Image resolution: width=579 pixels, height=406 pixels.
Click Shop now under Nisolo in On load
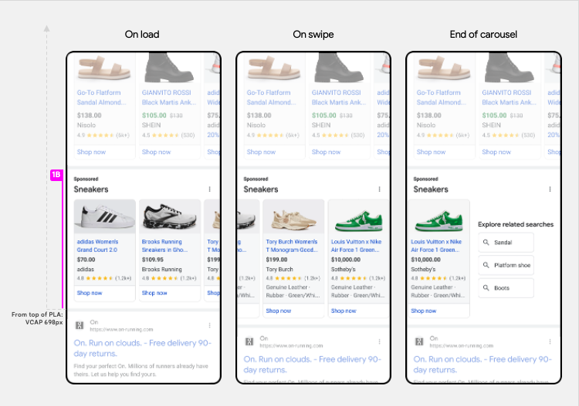pos(92,152)
